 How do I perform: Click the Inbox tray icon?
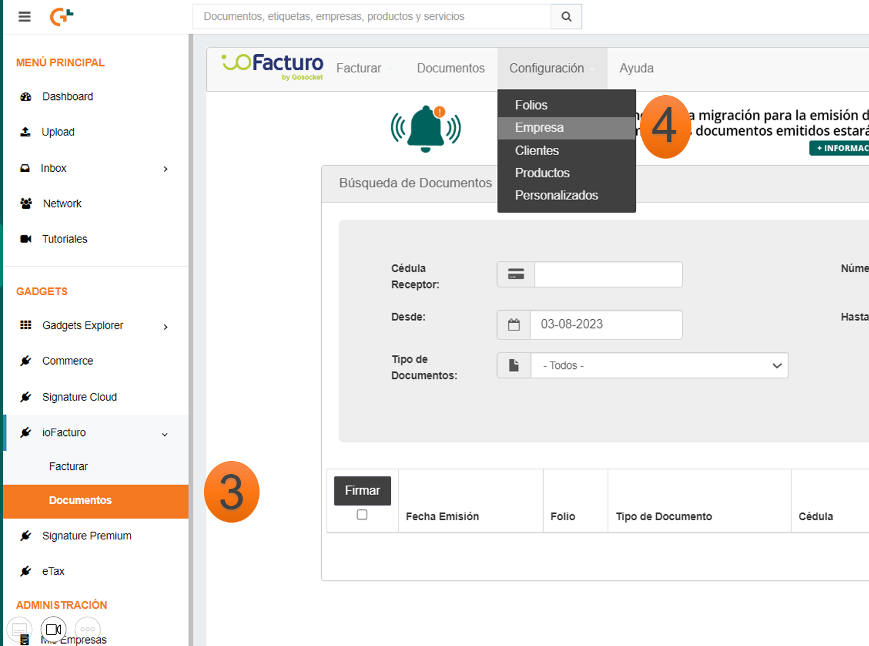25,168
